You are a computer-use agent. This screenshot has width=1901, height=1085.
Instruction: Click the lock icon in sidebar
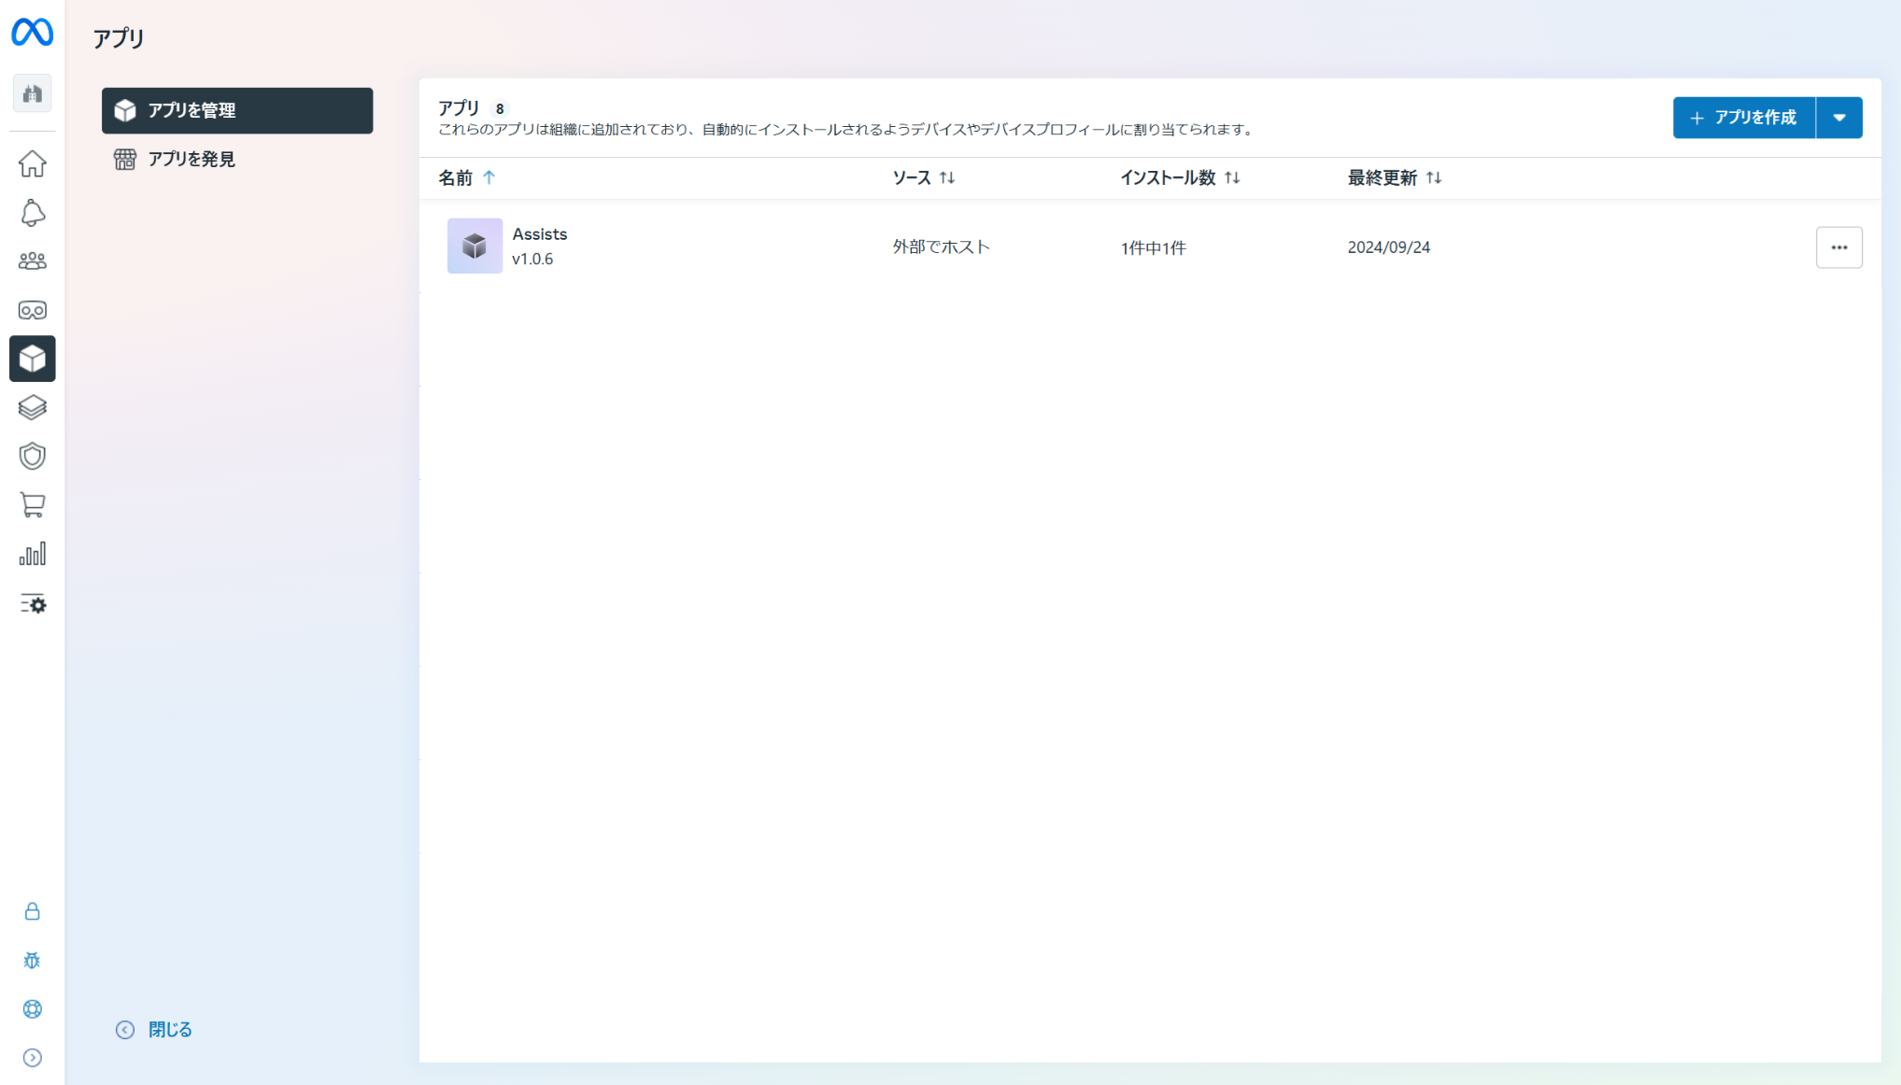click(33, 911)
